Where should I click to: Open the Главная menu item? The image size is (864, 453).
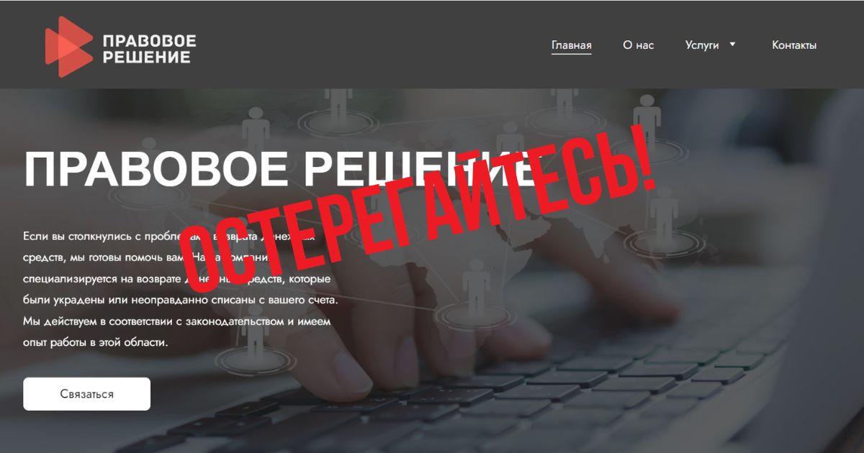(572, 45)
